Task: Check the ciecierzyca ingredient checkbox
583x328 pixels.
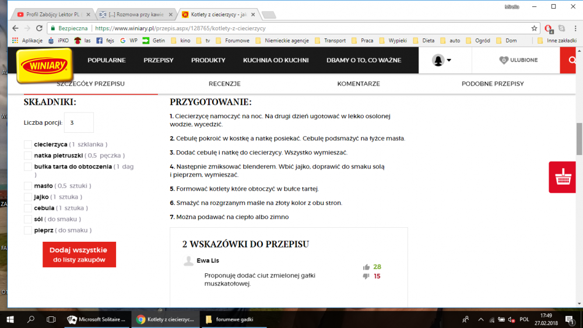Action: pos(28,144)
